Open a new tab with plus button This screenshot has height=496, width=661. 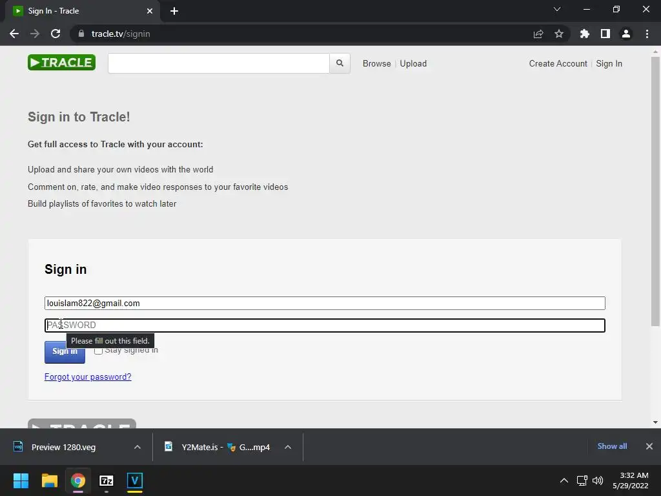coord(174,11)
